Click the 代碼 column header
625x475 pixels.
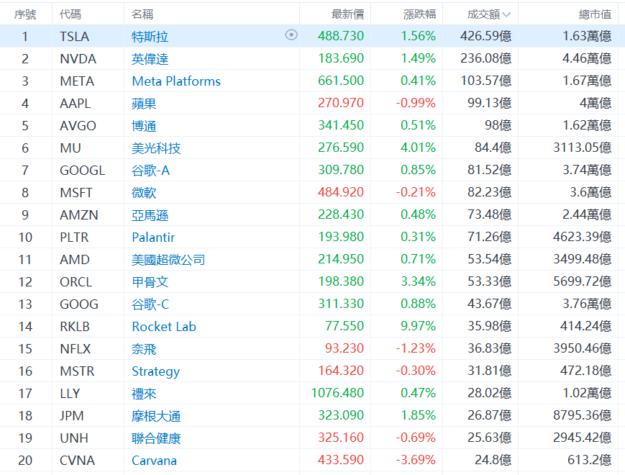(x=70, y=14)
